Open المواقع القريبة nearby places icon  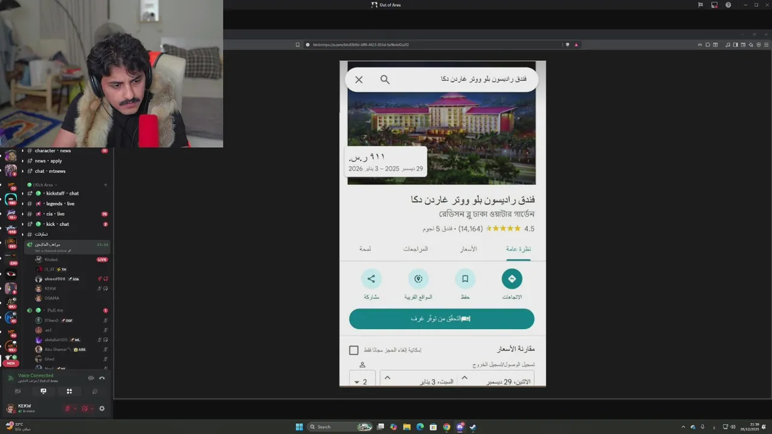[x=419, y=279]
